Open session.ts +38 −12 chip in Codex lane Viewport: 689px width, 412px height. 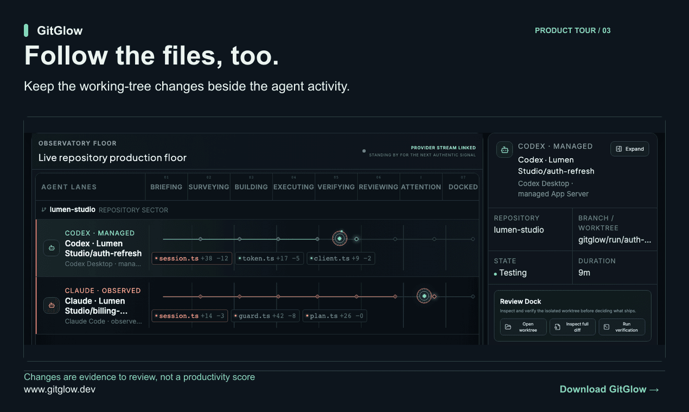(x=192, y=259)
